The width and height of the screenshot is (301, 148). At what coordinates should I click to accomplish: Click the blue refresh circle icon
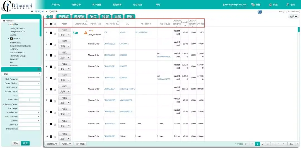click(260, 12)
